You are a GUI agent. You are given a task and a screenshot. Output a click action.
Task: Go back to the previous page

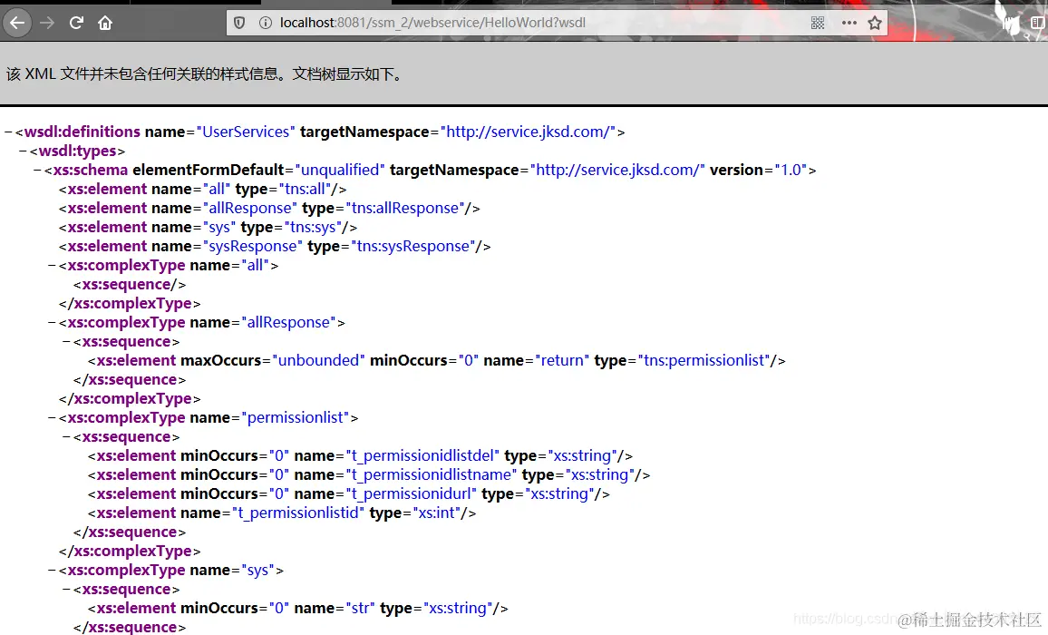click(17, 23)
